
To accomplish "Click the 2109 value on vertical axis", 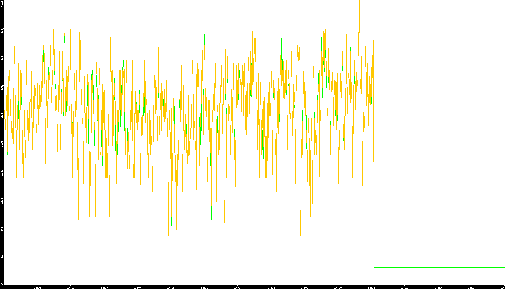I will click(x=2, y=144).
